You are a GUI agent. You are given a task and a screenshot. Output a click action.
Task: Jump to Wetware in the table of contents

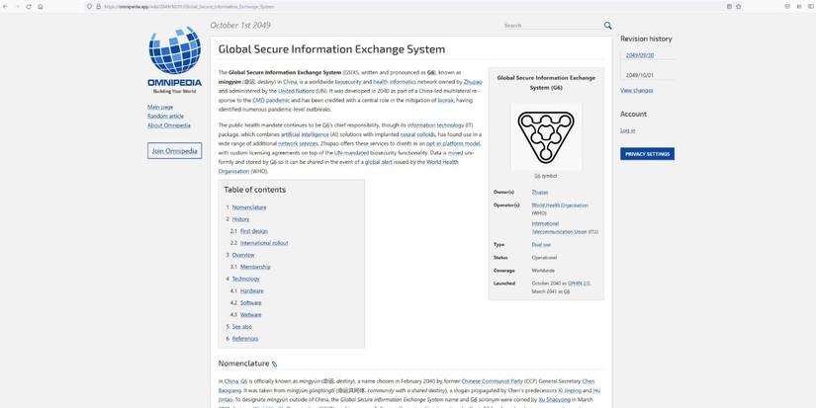(x=250, y=314)
